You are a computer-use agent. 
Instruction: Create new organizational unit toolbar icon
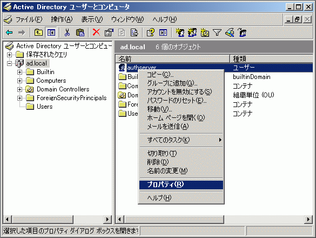205,32
